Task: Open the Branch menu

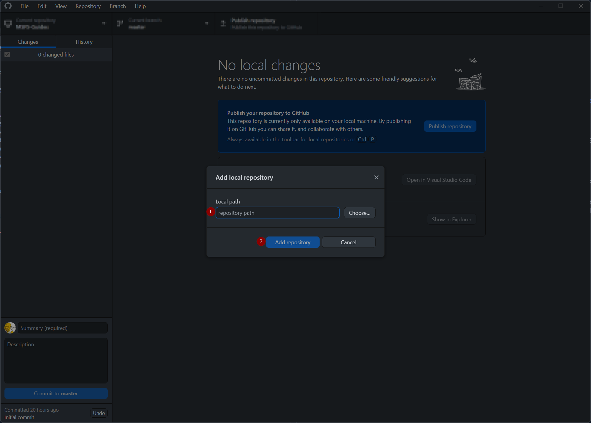Action: click(x=118, y=6)
